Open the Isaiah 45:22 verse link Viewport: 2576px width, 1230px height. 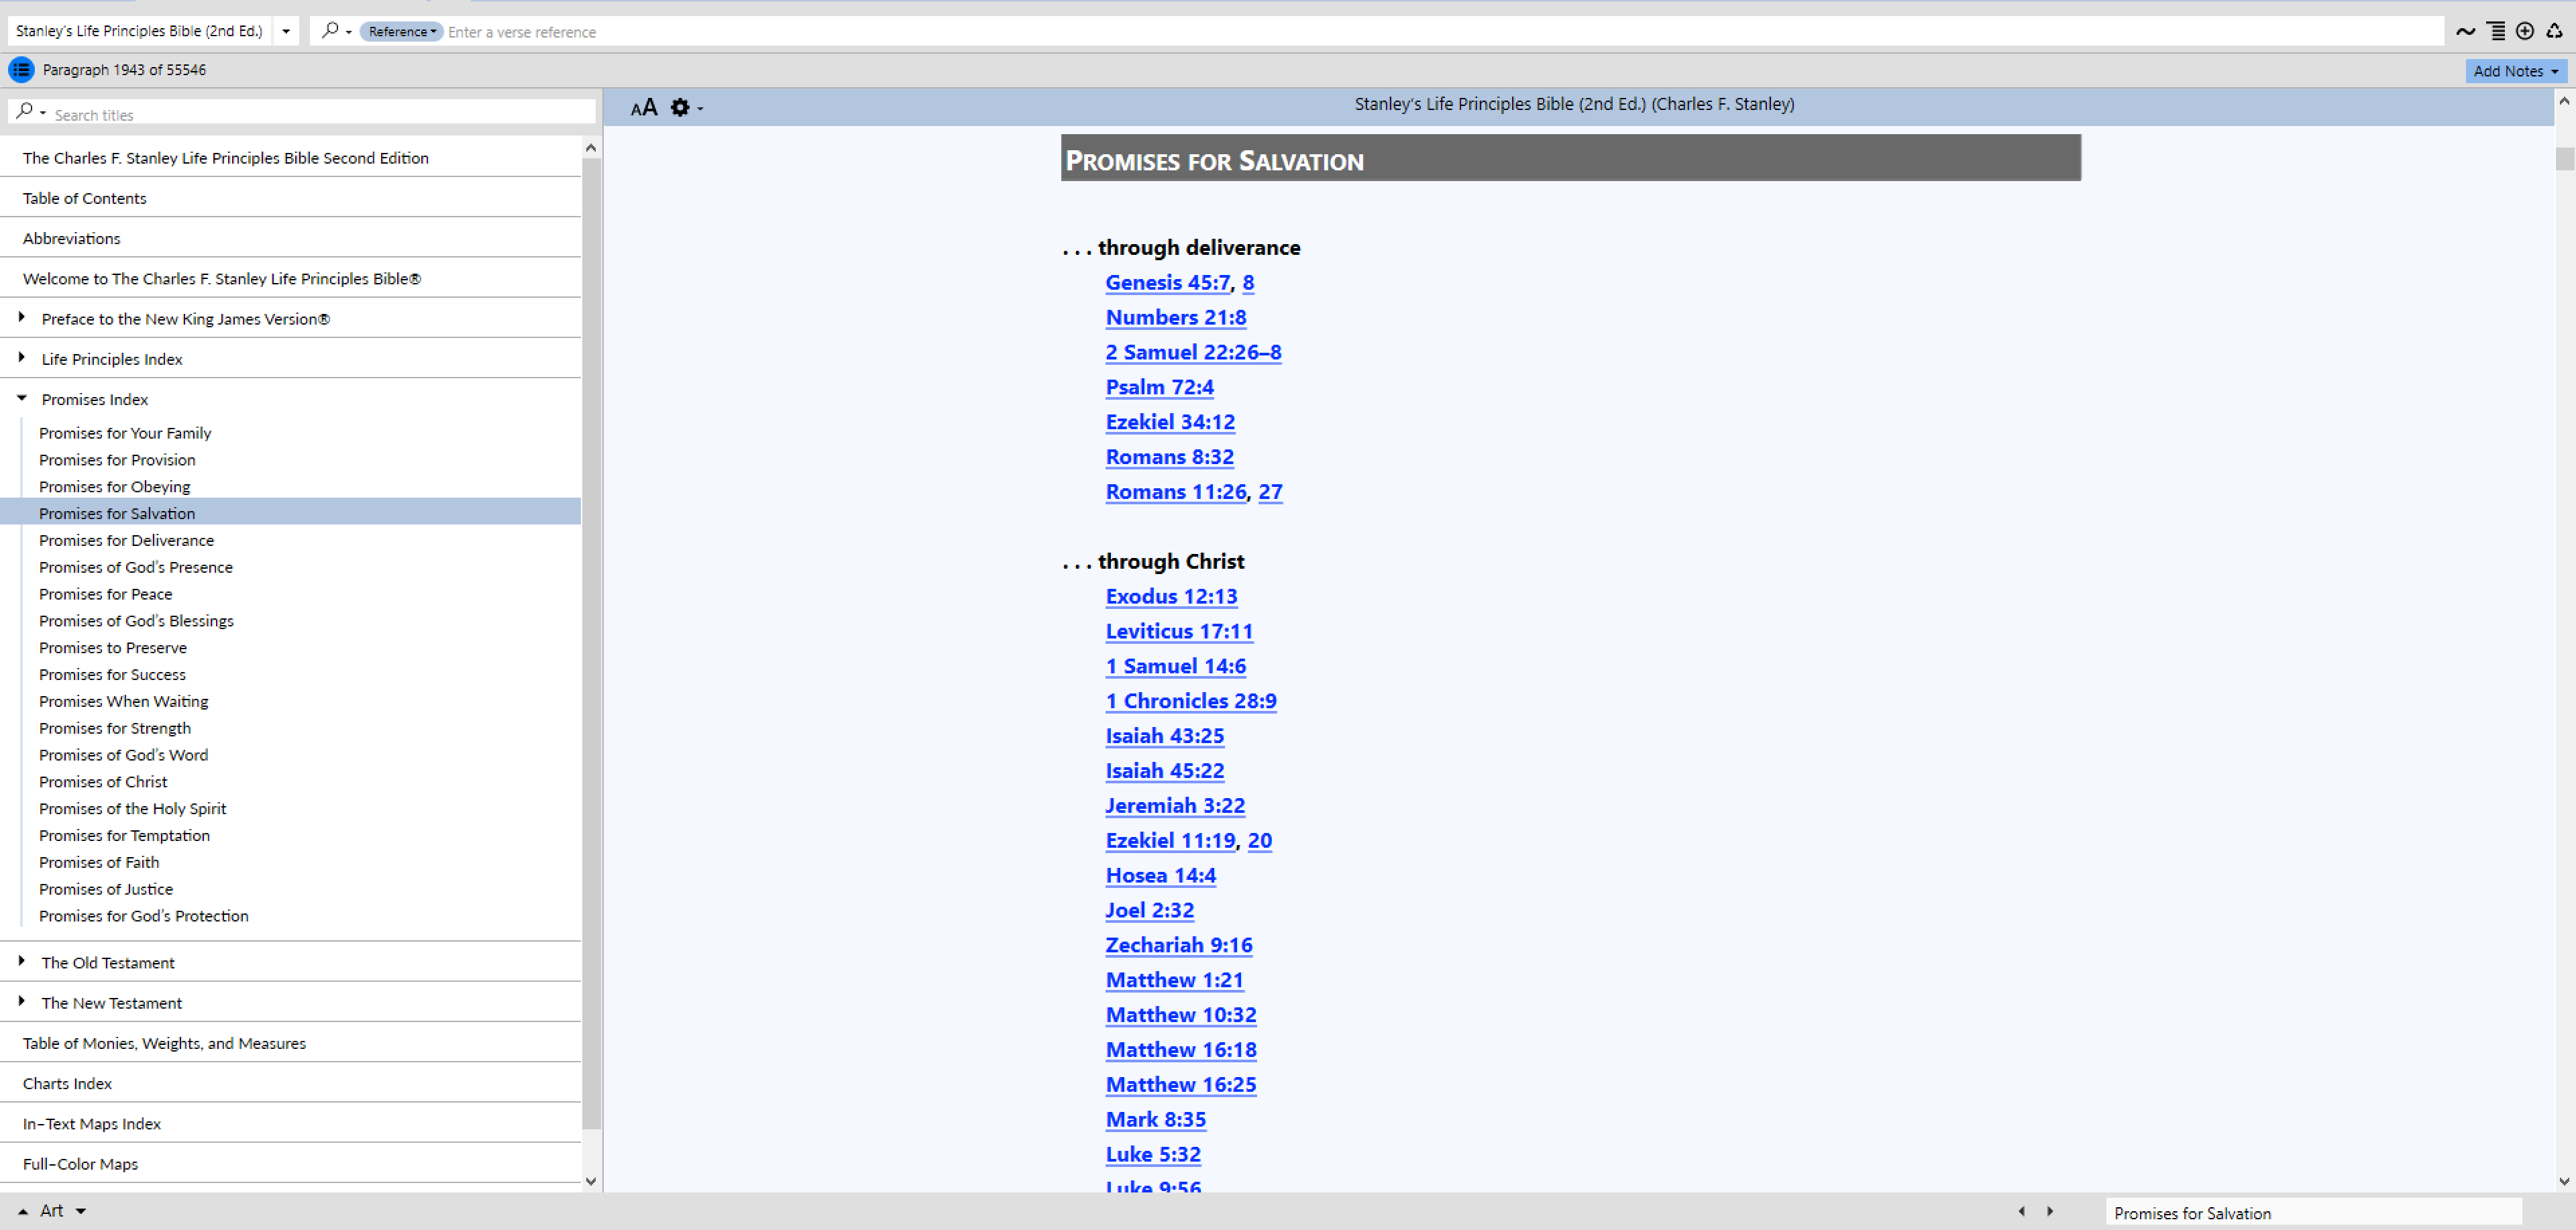[x=1164, y=771]
